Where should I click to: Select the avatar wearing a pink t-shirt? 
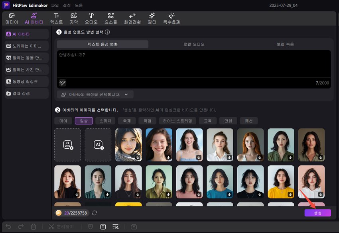(x=189, y=182)
